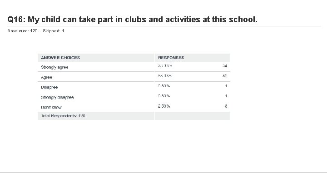Click the Disagree row 0.83% value
The height and width of the screenshot is (184, 327).
[x=164, y=86]
